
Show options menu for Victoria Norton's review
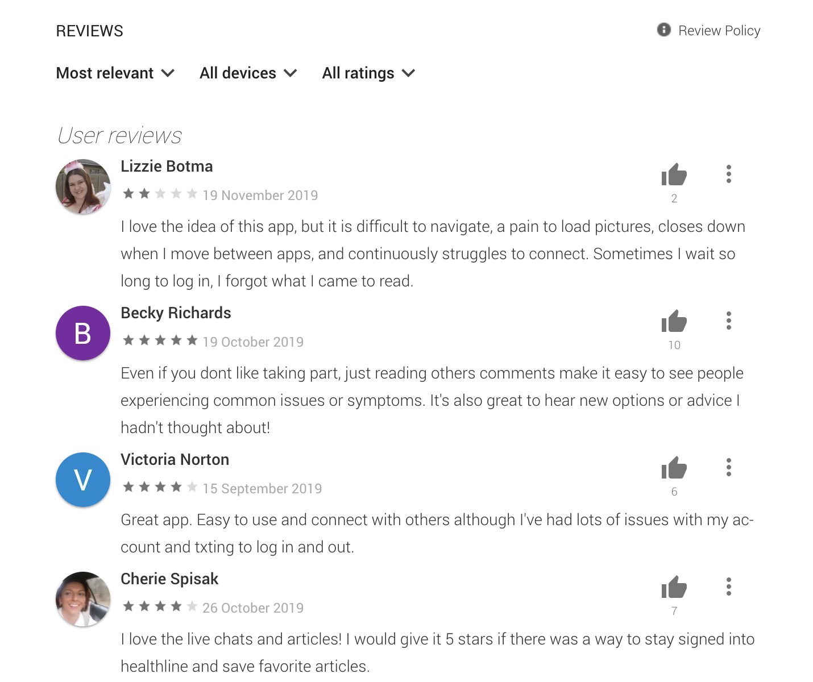click(728, 467)
